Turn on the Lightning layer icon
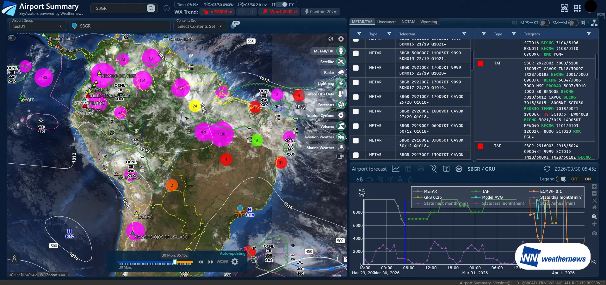Viewport: 606px width, 285px height. tap(341, 83)
